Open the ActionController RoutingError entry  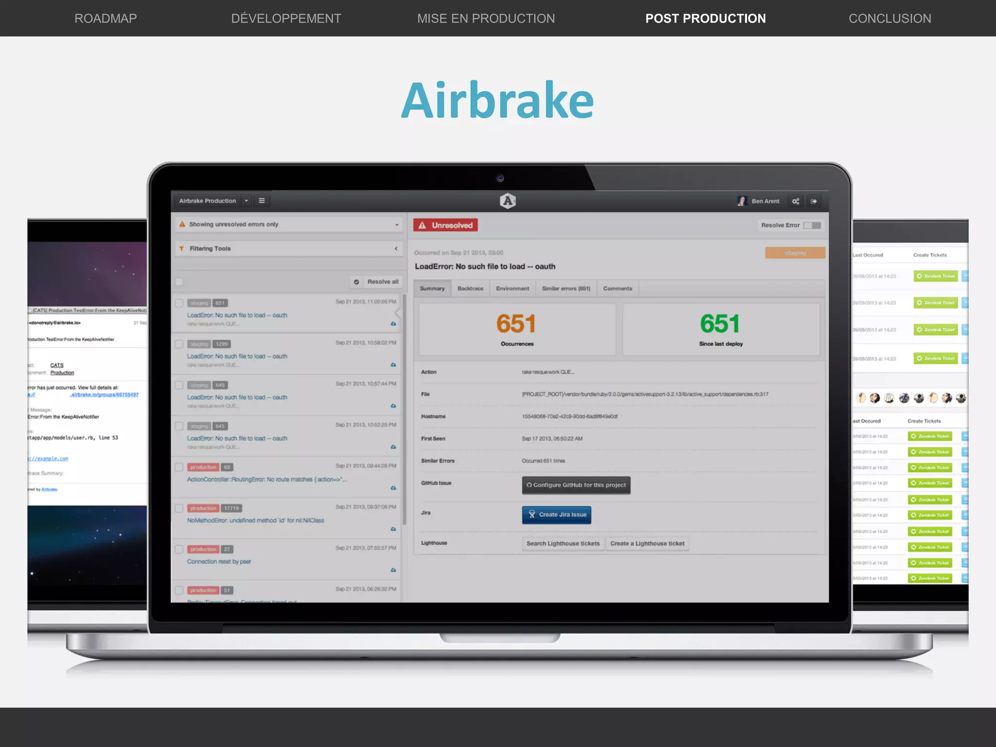click(267, 480)
